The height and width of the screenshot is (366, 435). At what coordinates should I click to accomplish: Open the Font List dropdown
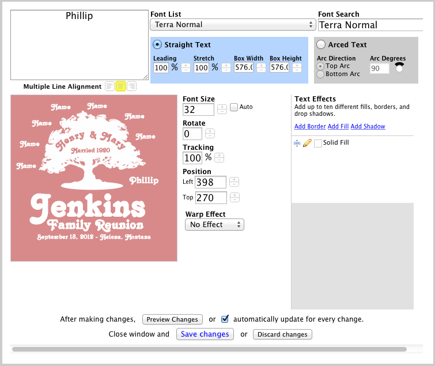click(x=233, y=25)
